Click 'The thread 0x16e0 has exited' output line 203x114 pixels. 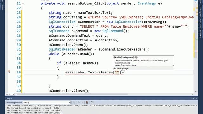(33, 108)
